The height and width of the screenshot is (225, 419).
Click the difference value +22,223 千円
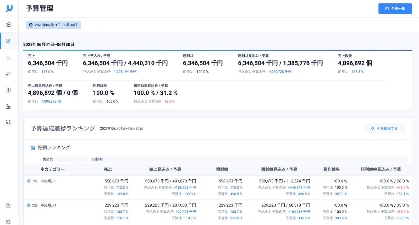(186, 212)
